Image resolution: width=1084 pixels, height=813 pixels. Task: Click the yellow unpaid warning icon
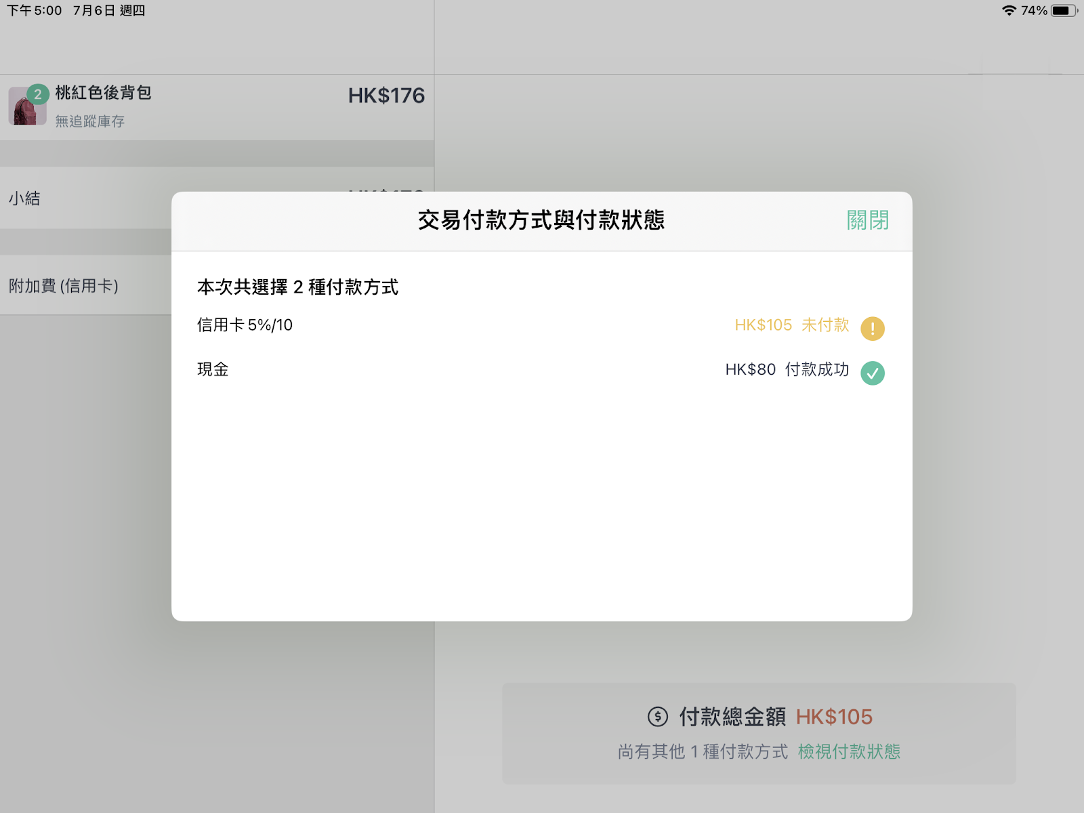[873, 329]
